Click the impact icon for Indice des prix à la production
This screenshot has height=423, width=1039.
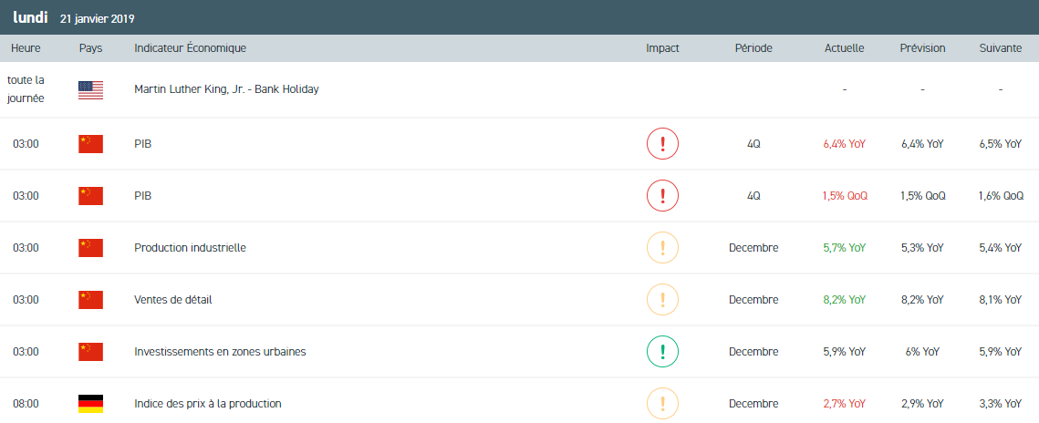pos(662,403)
